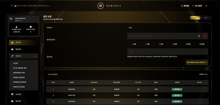Clear amount with red X button

pyautogui.click(x=205, y=36)
